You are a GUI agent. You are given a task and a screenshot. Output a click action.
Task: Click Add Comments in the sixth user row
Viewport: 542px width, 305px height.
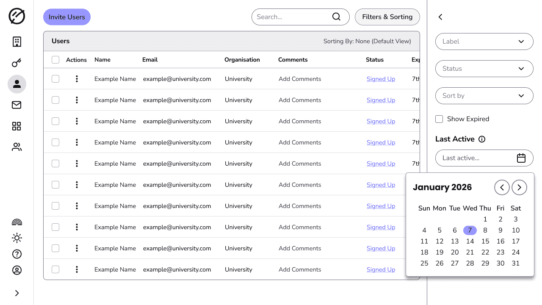(300, 185)
